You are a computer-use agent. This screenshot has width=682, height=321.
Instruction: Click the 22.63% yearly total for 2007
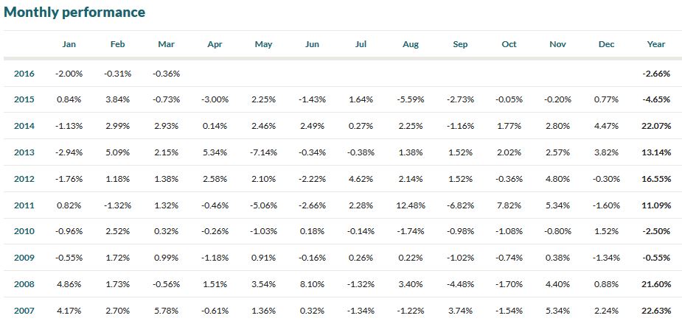point(655,311)
